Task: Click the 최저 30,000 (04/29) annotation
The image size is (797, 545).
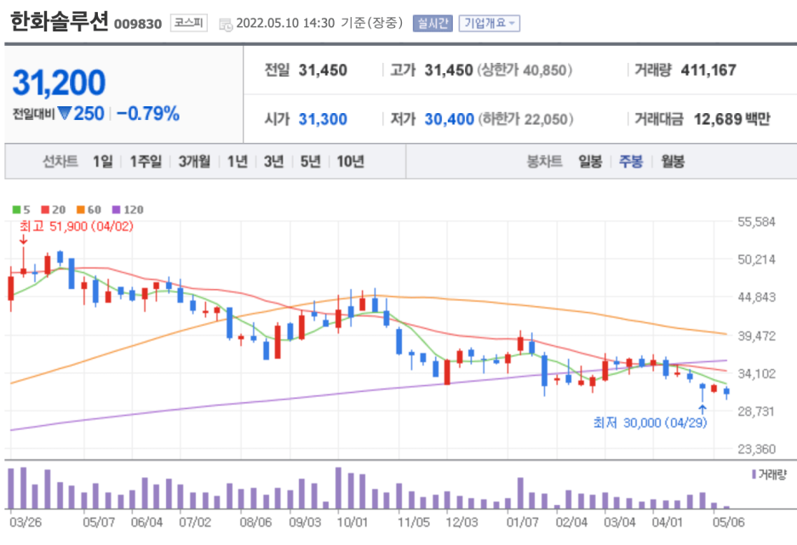Action: (x=650, y=423)
